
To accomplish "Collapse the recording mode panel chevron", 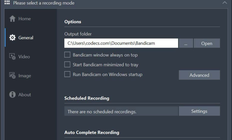I will 225,3.
